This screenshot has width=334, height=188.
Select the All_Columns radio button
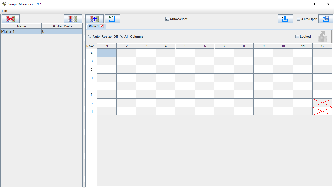(122, 37)
